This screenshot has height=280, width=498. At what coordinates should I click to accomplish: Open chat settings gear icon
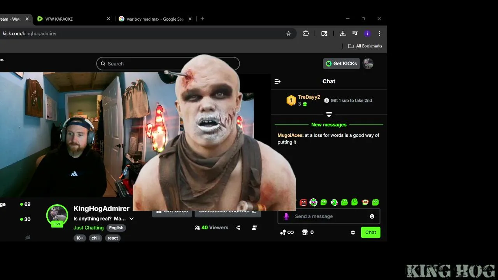tap(353, 233)
